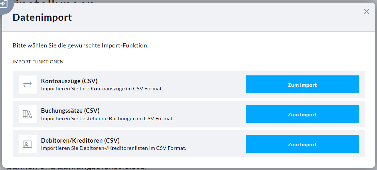The image size is (377, 170).
Task: Click the partially hidden Banken und Zahlungsdienstleister heading
Action: [77, 168]
